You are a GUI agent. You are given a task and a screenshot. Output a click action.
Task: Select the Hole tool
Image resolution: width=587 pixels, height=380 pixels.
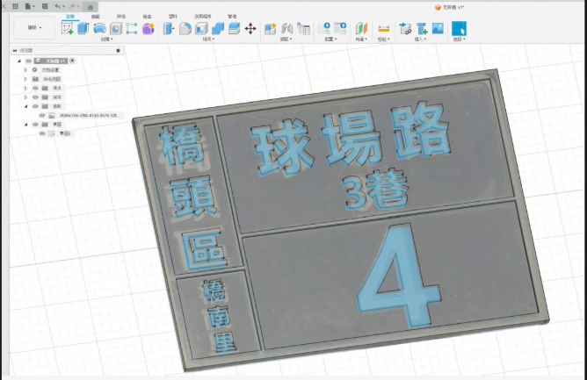click(116, 28)
